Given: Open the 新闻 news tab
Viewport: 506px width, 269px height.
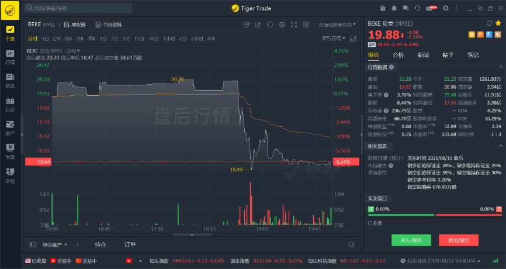Looking at the screenshot, I should pyautogui.click(x=423, y=55).
